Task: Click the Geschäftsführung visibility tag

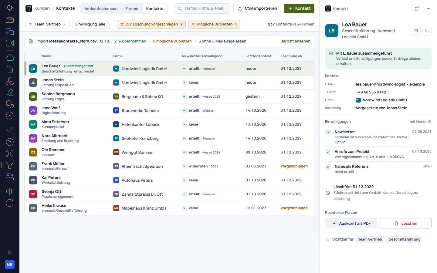Action: (x=404, y=239)
